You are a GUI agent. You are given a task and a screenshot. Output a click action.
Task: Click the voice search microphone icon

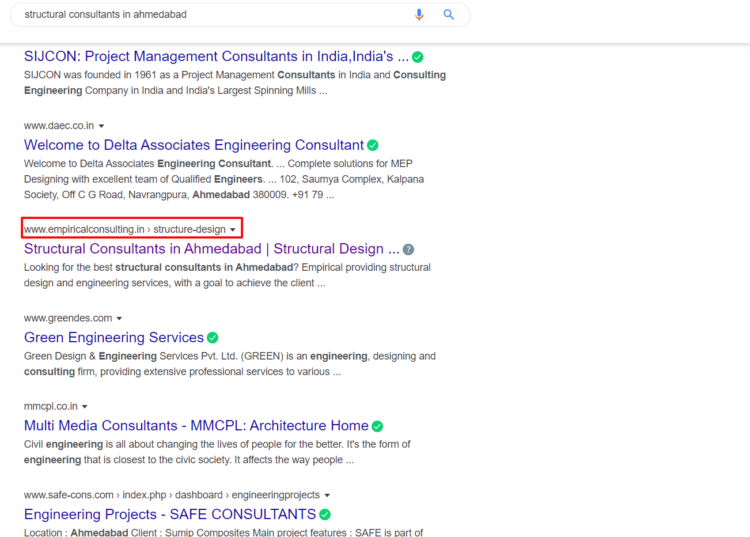[x=419, y=15]
